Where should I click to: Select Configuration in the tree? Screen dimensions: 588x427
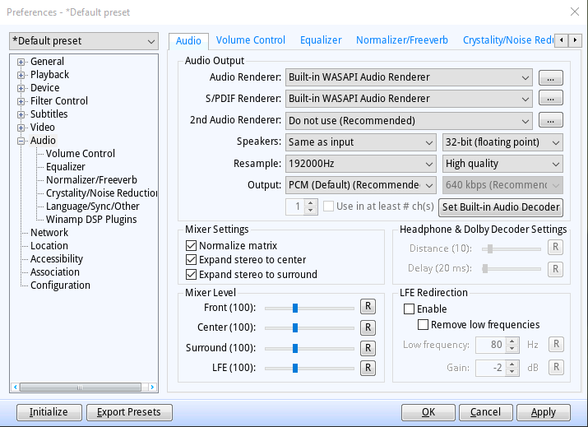click(60, 285)
